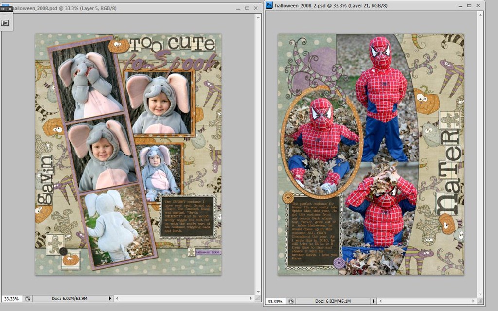This screenshot has height=311, width=498.
Task: Click the Photoshop icon of halloween_2008_2.psd window
Action: click(269, 5)
